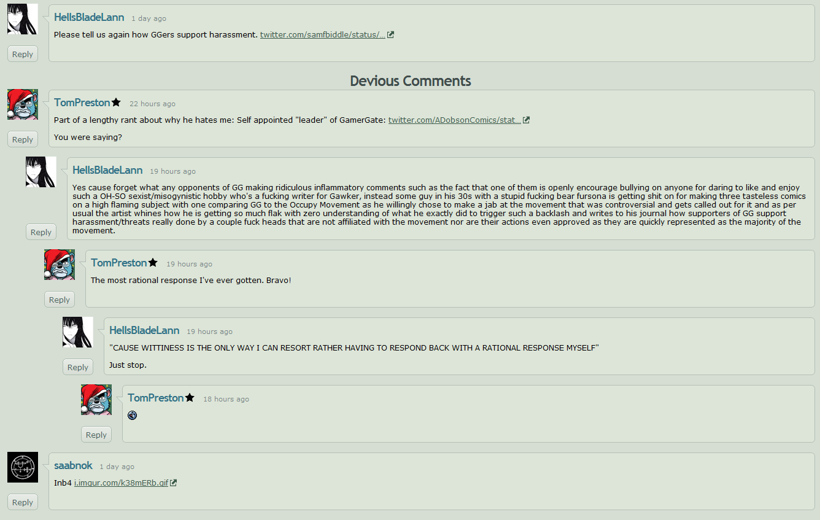Click the Devious Comments heading
The height and width of the screenshot is (520, 820).
tap(411, 81)
